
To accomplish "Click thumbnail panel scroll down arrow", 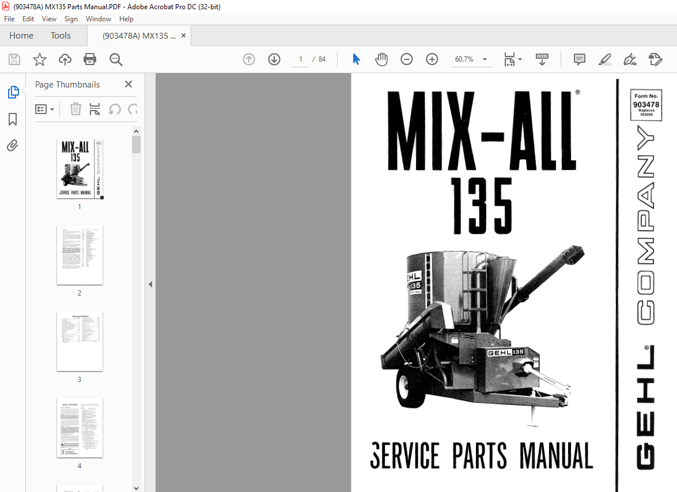I will [x=137, y=488].
